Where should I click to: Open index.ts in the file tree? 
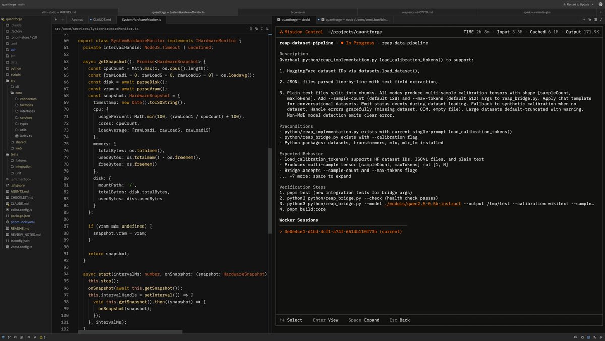click(26, 136)
